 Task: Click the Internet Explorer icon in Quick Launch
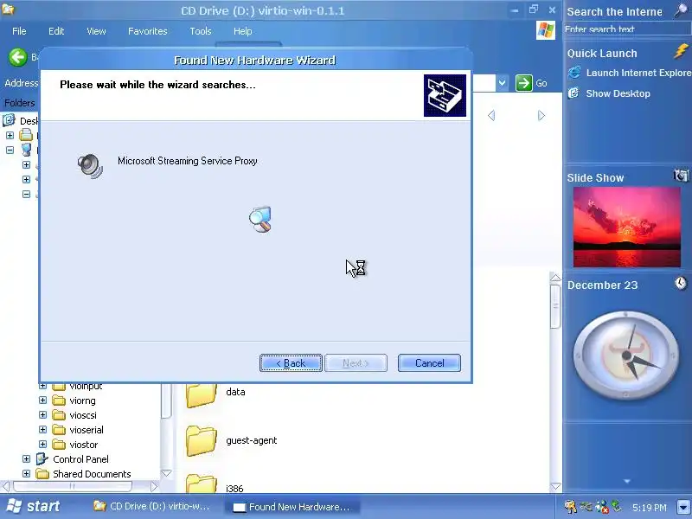click(x=574, y=73)
